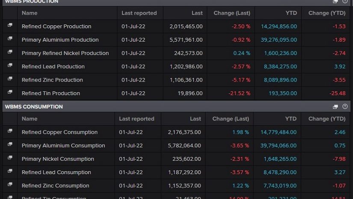Image resolution: width=353 pixels, height=199 pixels.
Task: Sort production table by Change (Last) header
Action: pyautogui.click(x=232, y=13)
